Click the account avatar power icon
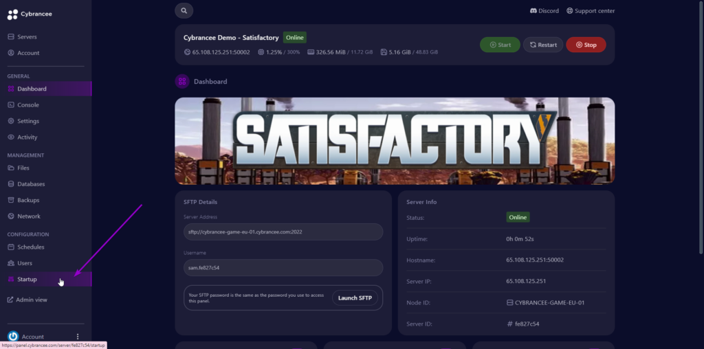704x349 pixels. click(x=13, y=337)
